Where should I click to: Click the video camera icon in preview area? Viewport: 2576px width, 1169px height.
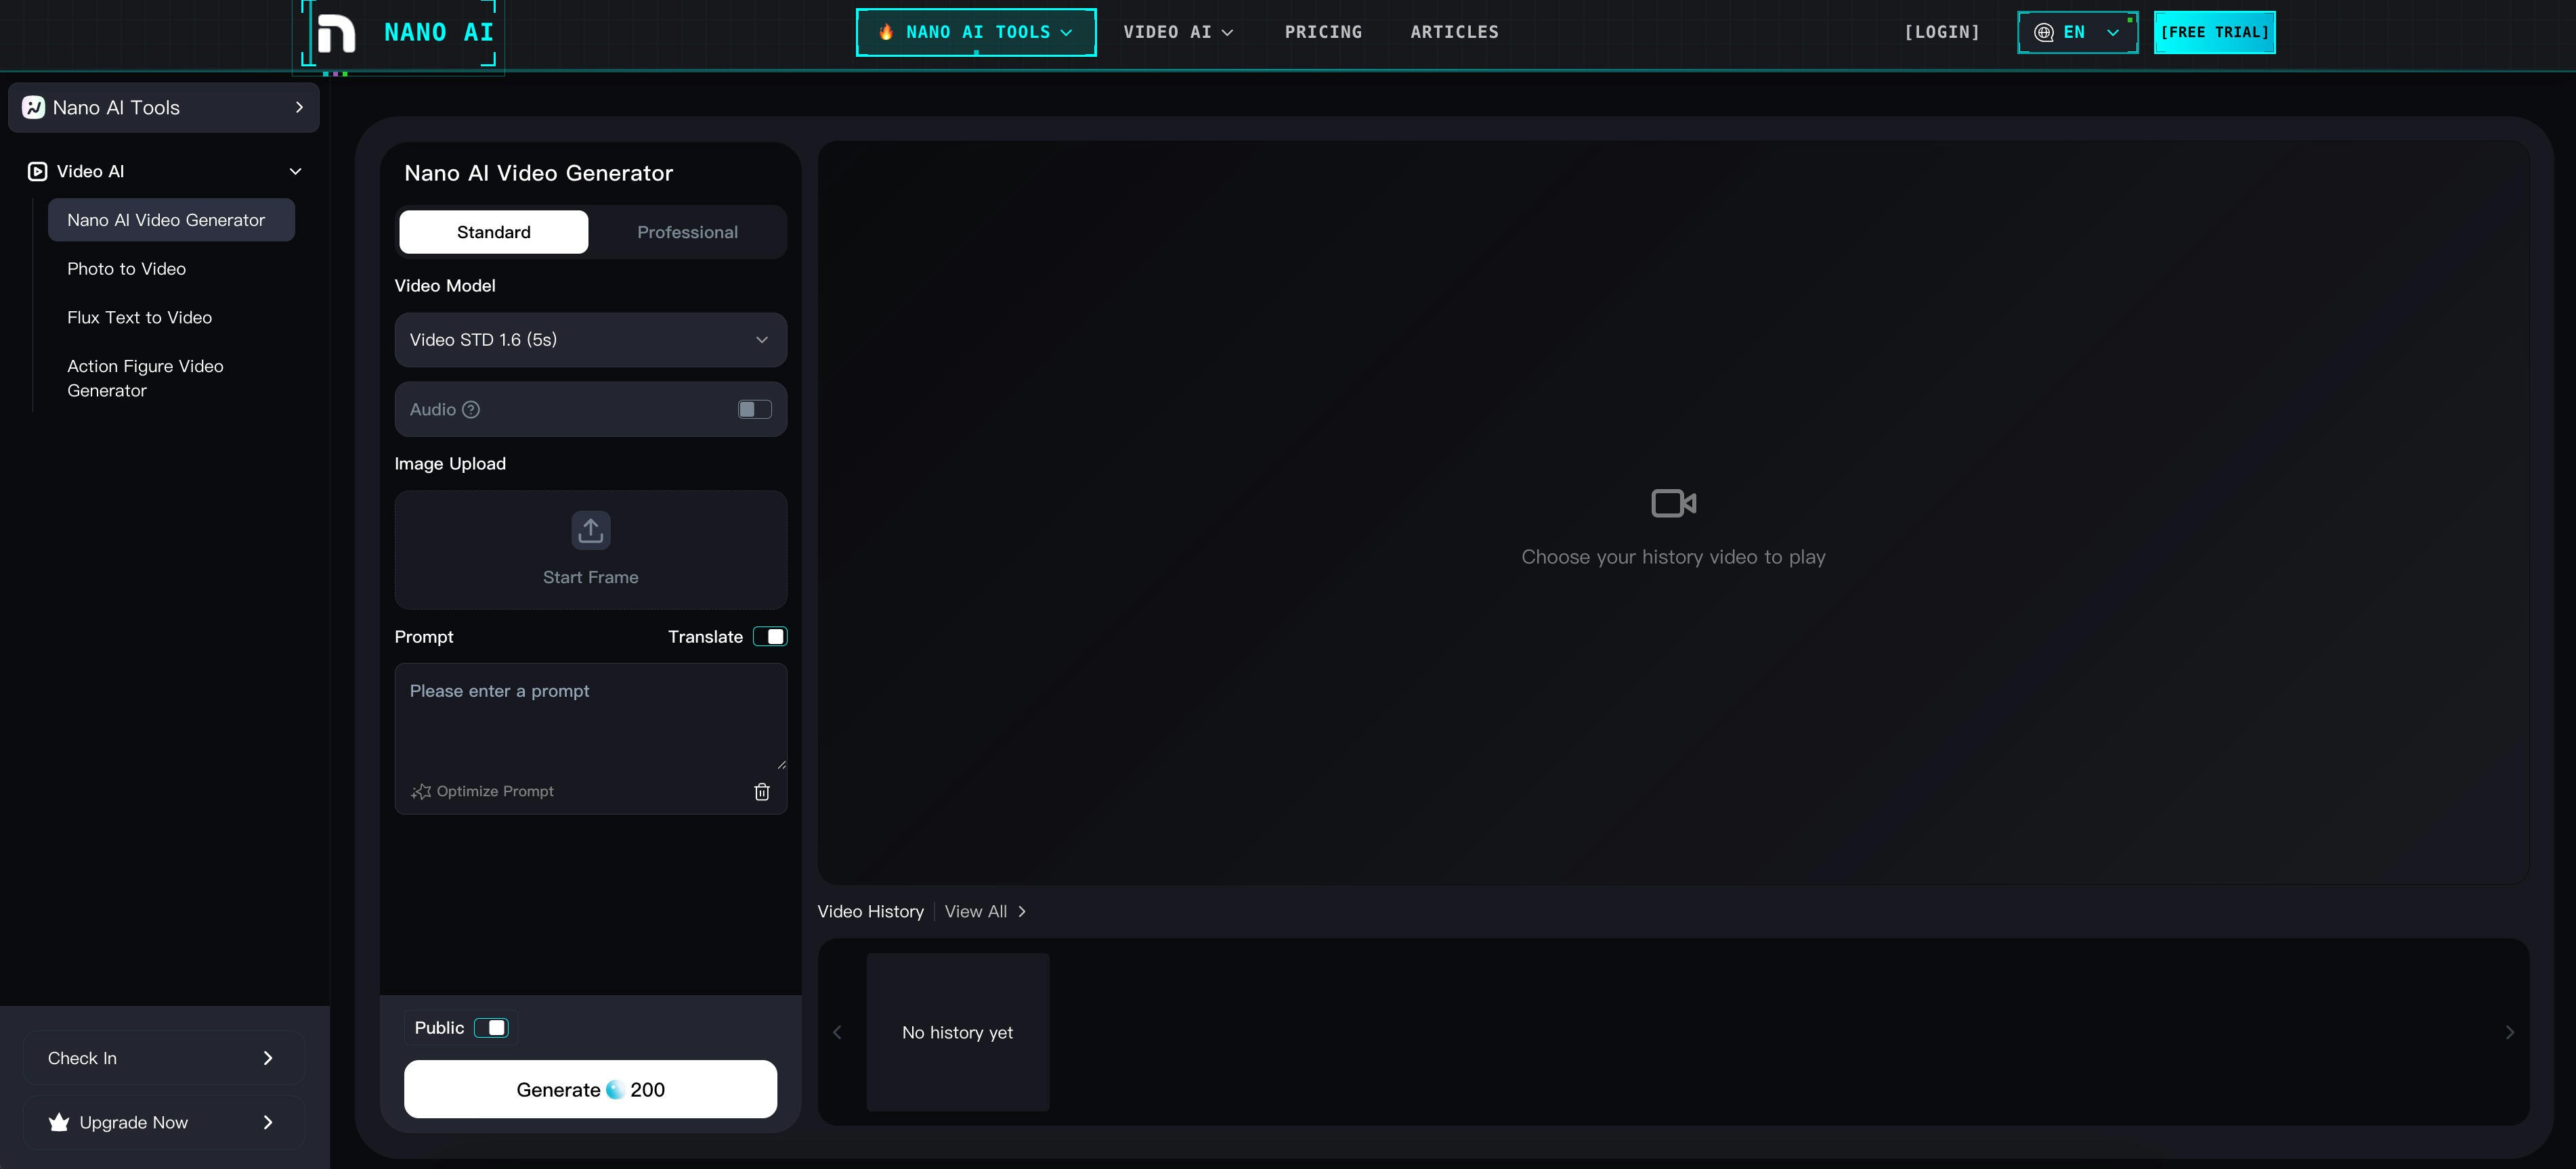point(1673,503)
